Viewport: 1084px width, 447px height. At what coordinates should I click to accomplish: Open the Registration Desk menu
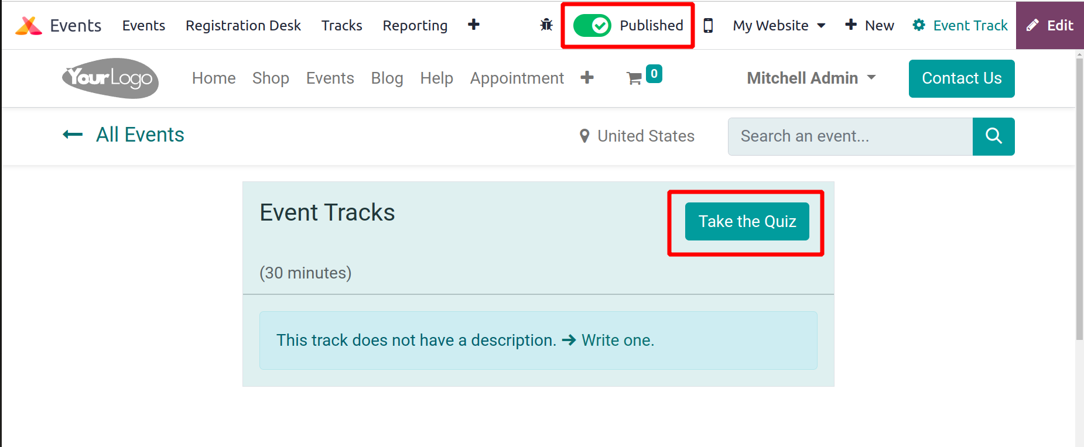(x=243, y=26)
